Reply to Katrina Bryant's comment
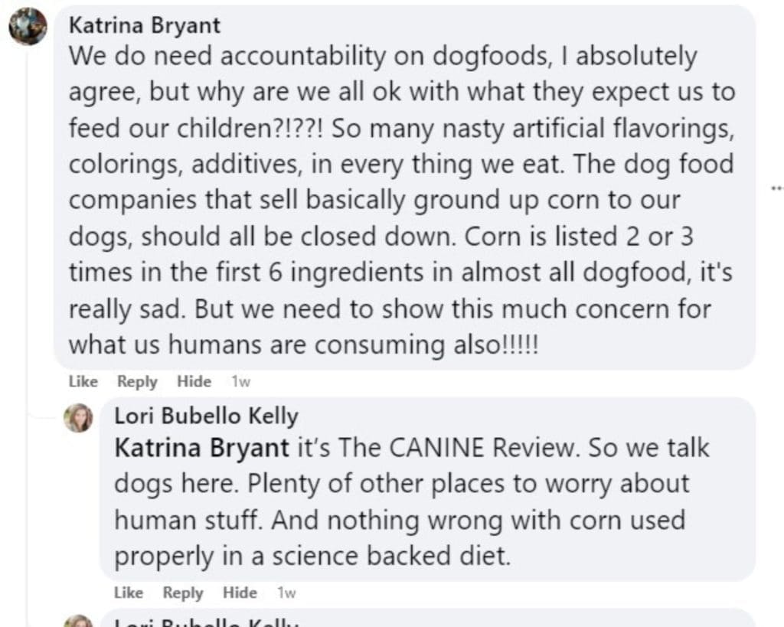The image size is (784, 627). [137, 381]
